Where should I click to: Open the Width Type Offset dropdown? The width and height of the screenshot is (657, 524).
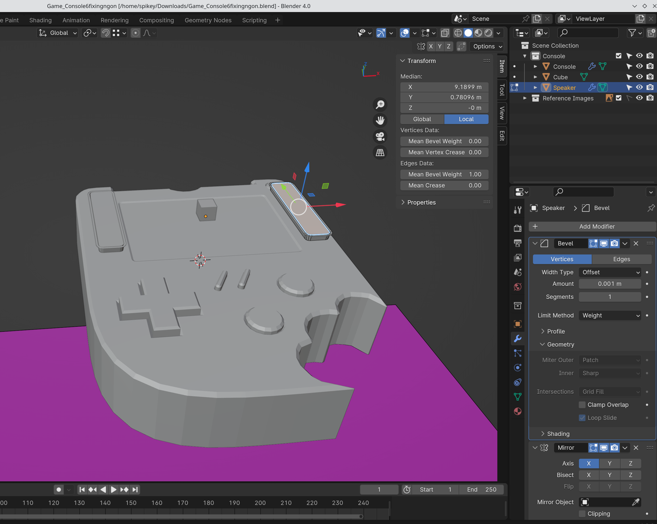click(610, 273)
